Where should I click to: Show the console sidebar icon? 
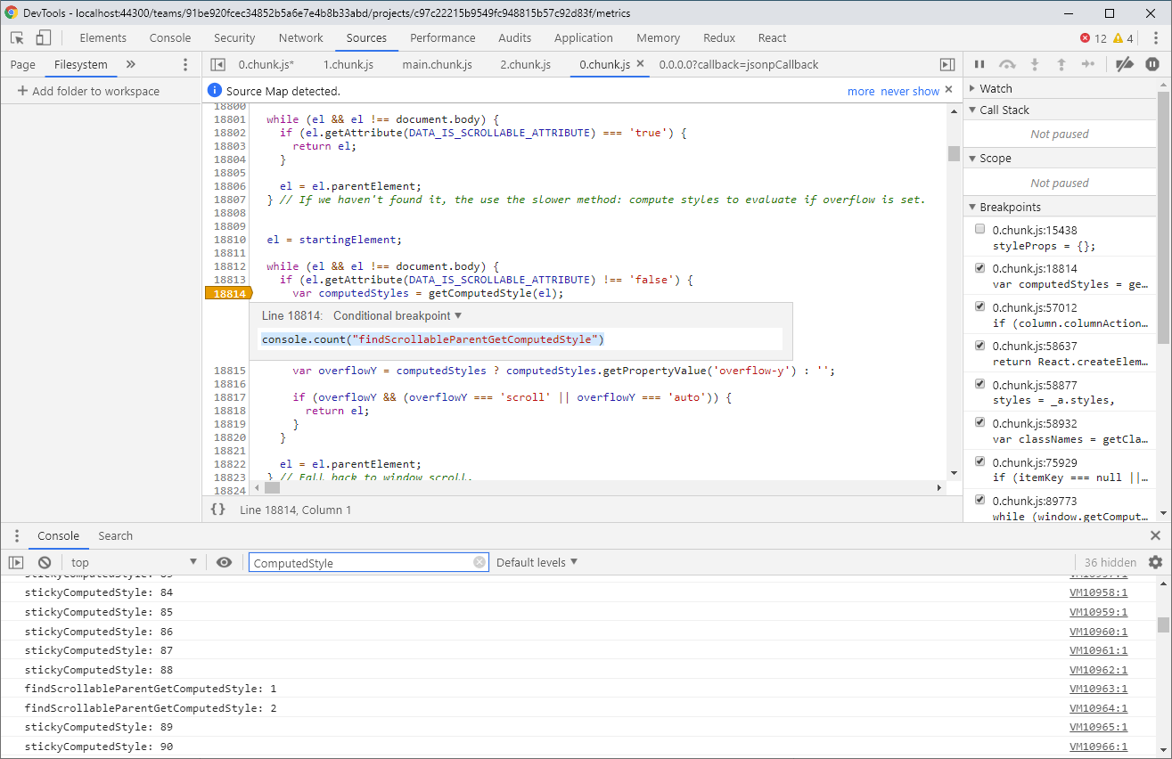coord(16,562)
